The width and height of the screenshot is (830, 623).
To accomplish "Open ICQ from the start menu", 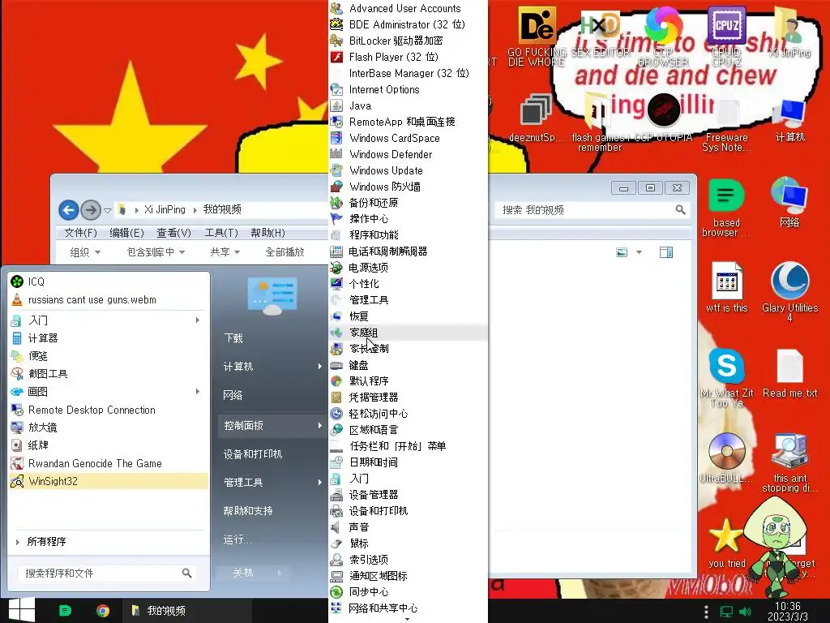I will [x=109, y=281].
